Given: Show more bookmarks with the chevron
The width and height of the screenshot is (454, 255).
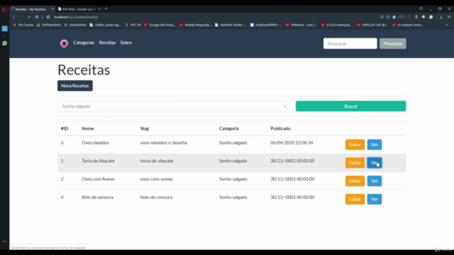Looking at the screenshot, I should 447,25.
